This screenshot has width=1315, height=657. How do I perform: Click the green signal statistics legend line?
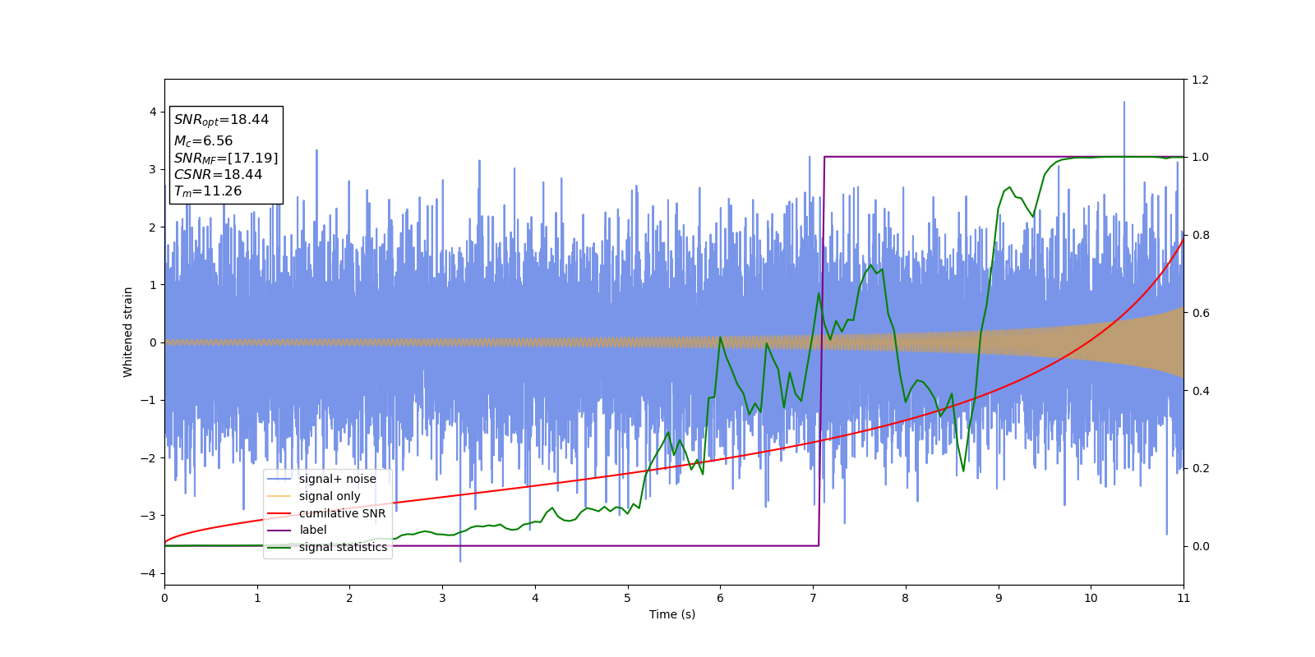click(x=279, y=547)
